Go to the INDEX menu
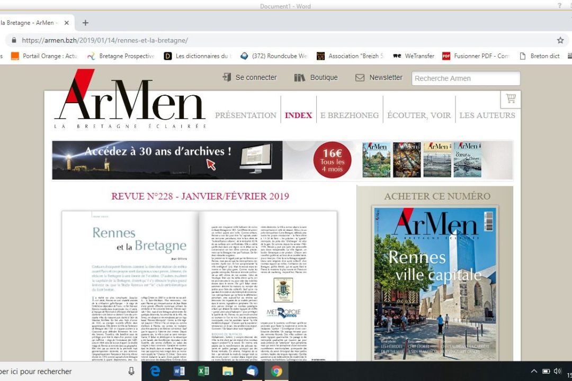The image size is (572, 381). (298, 115)
